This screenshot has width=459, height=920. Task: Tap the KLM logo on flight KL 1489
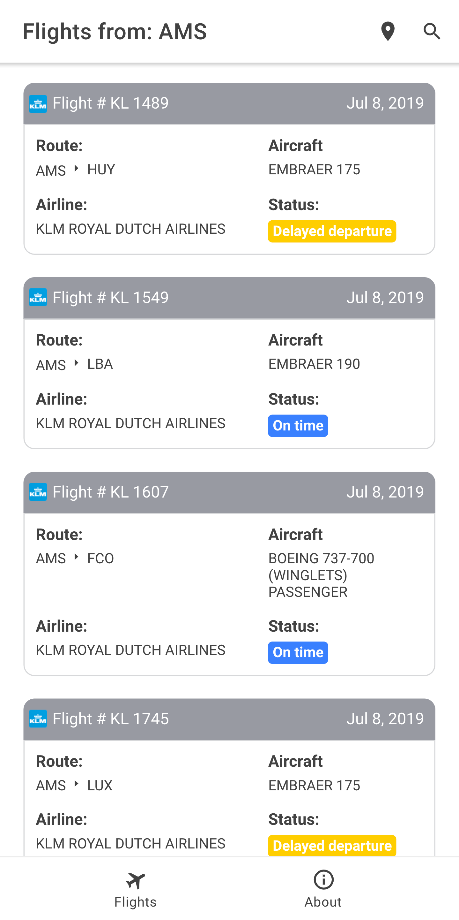(38, 103)
